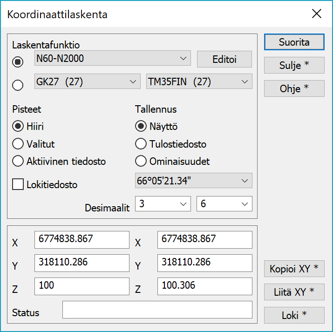Viewport: 333px width, 332px height.
Task: Enable the Lokitiedosto checkbox
Action: tap(18, 184)
